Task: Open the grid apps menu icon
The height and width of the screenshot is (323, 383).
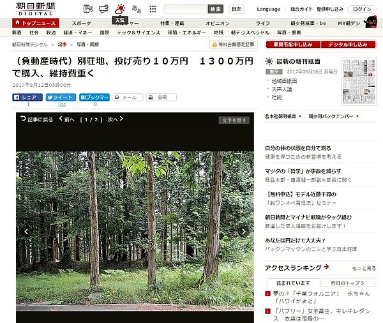Action: click(153, 9)
